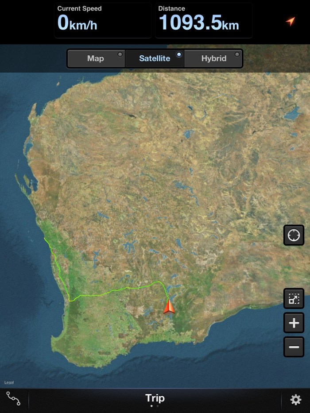Image resolution: width=310 pixels, height=413 pixels.
Task: Tap the Current Speed readout panel
Action: click(103, 20)
